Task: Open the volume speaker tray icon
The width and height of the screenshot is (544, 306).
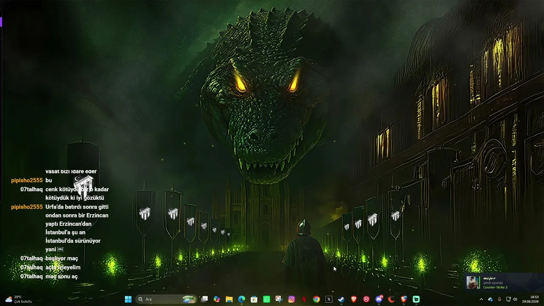Action: [515, 299]
